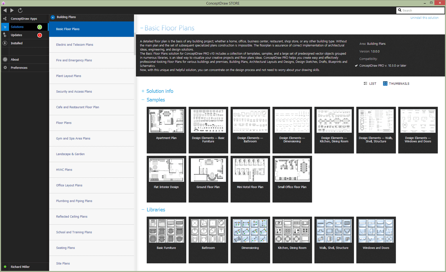
Task: Open the Flat Interior Design sample
Action: pyautogui.click(x=167, y=179)
